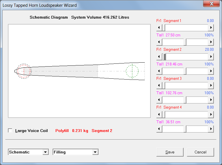This screenshot has width=222, height=165.
Task: Click the Fr1 Segment 2 label
Action: click(169, 50)
